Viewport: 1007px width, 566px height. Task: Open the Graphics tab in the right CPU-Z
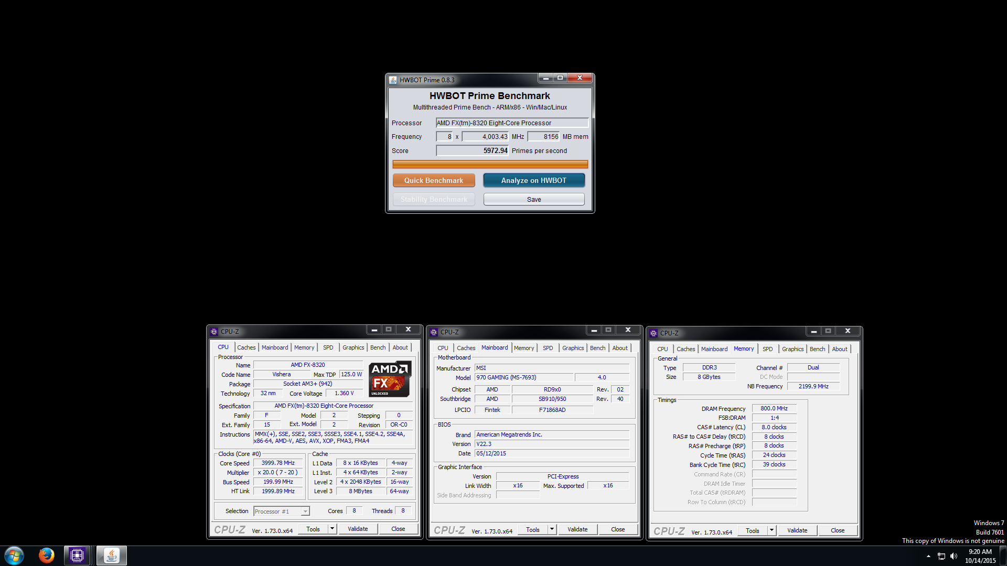coord(792,349)
